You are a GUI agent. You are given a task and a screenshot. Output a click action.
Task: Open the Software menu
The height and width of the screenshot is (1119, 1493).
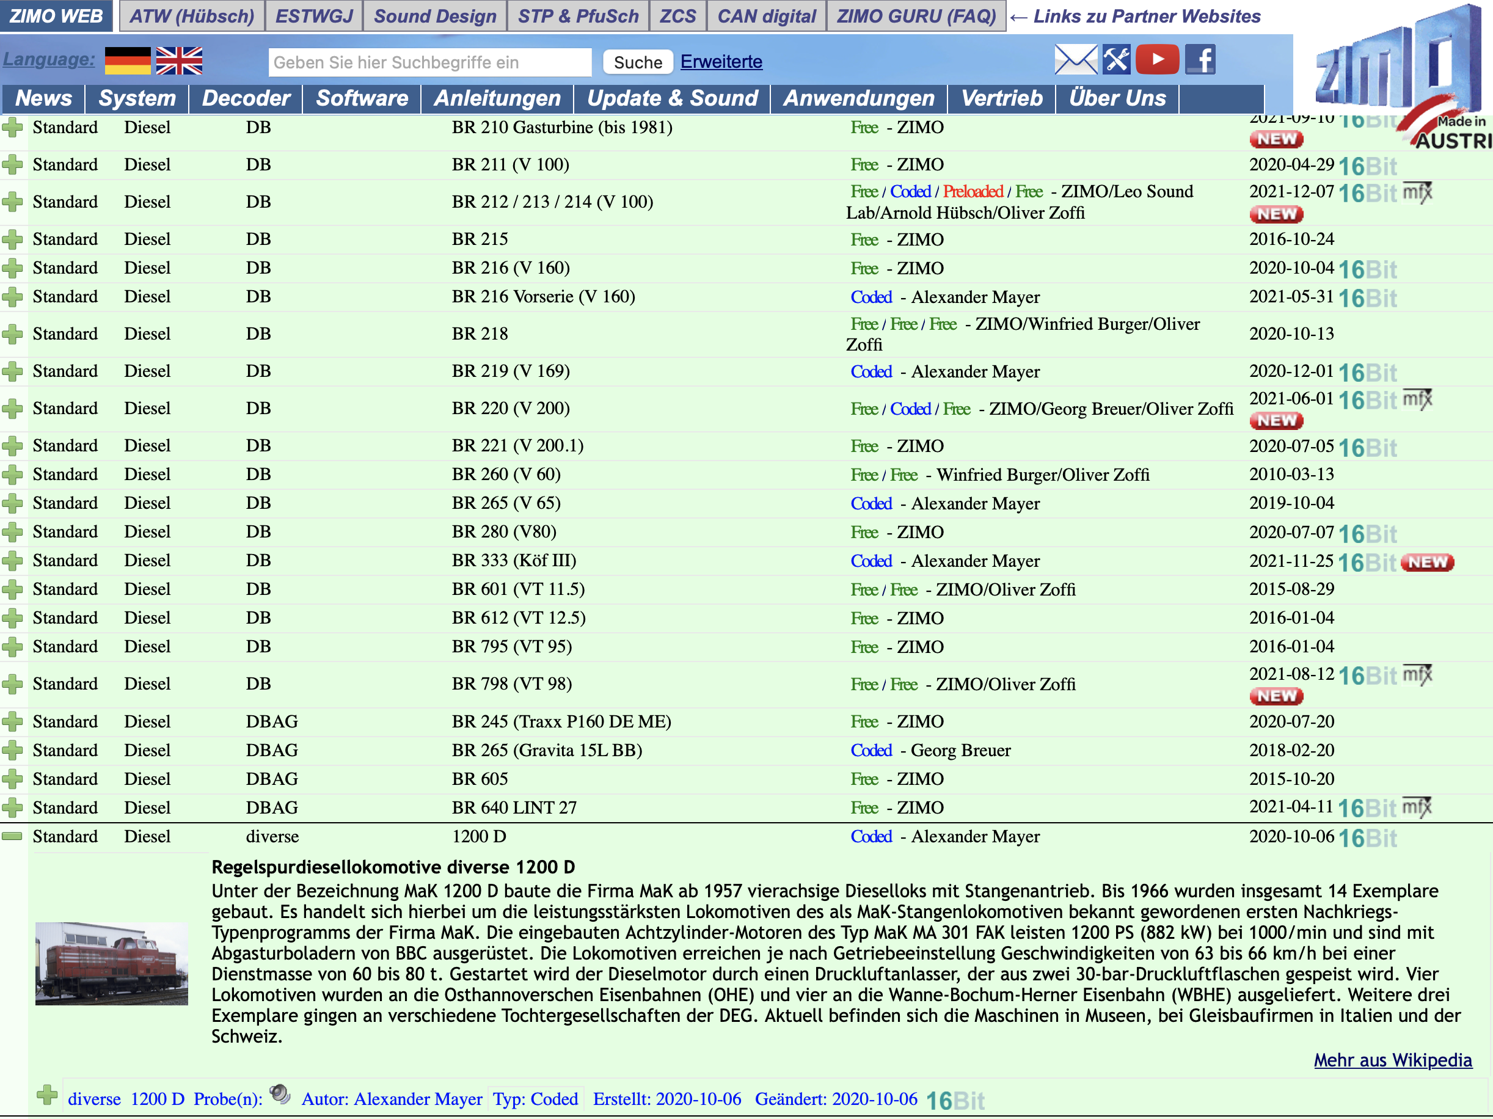point(362,98)
